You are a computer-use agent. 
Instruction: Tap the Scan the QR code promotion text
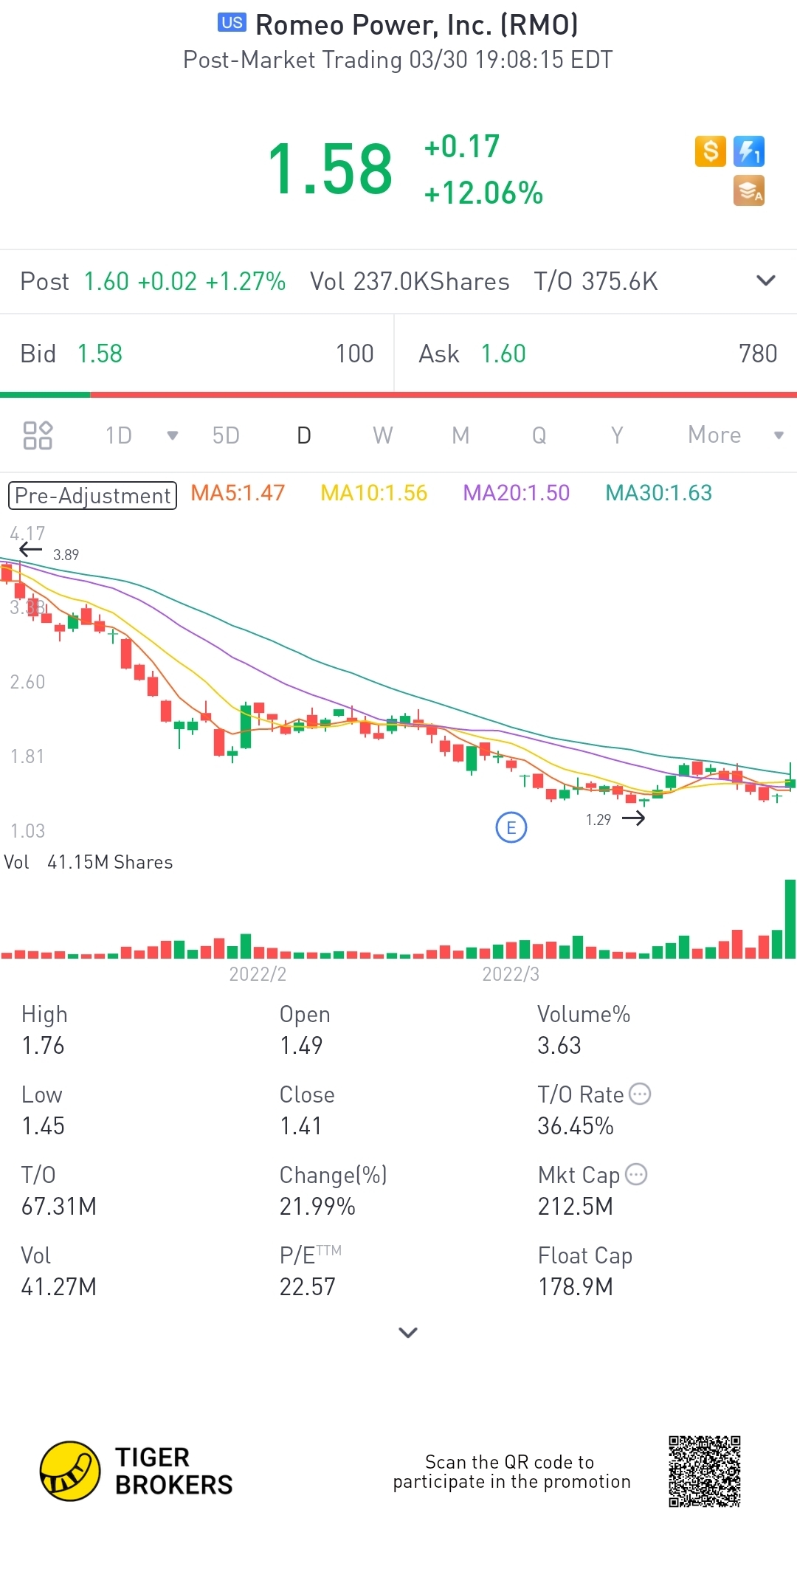(511, 1472)
